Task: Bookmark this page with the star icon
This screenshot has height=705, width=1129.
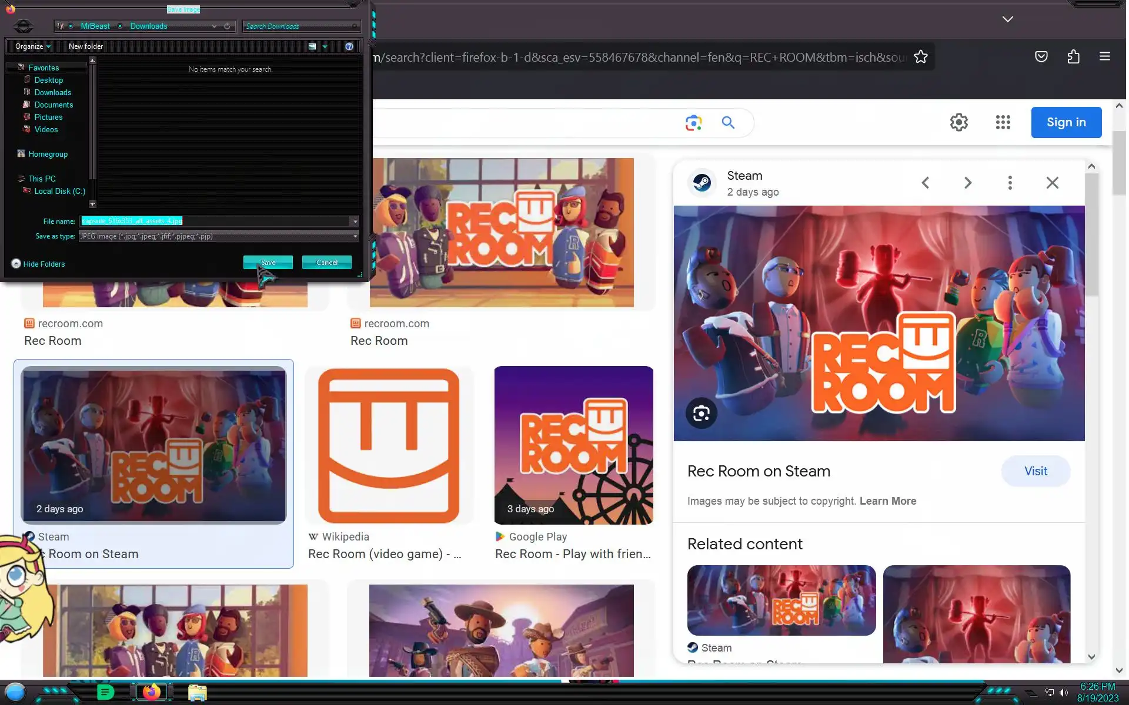Action: coord(920,57)
